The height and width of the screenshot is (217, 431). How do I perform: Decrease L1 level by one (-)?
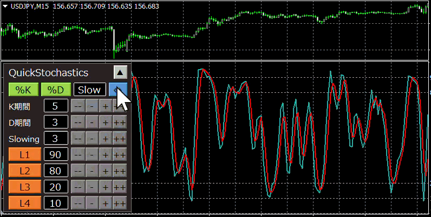[92, 154]
